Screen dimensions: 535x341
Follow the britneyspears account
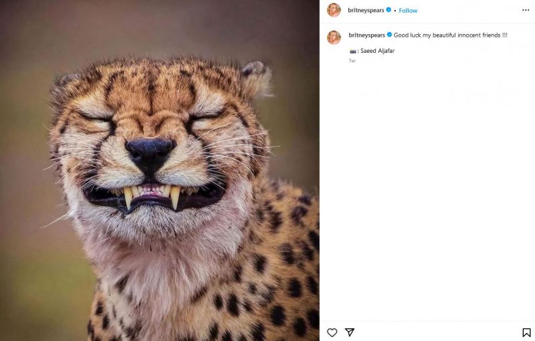[408, 10]
